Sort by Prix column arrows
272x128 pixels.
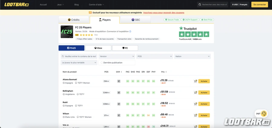[166, 72]
